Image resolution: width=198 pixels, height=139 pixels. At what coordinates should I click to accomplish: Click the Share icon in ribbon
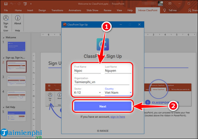click(190, 10)
